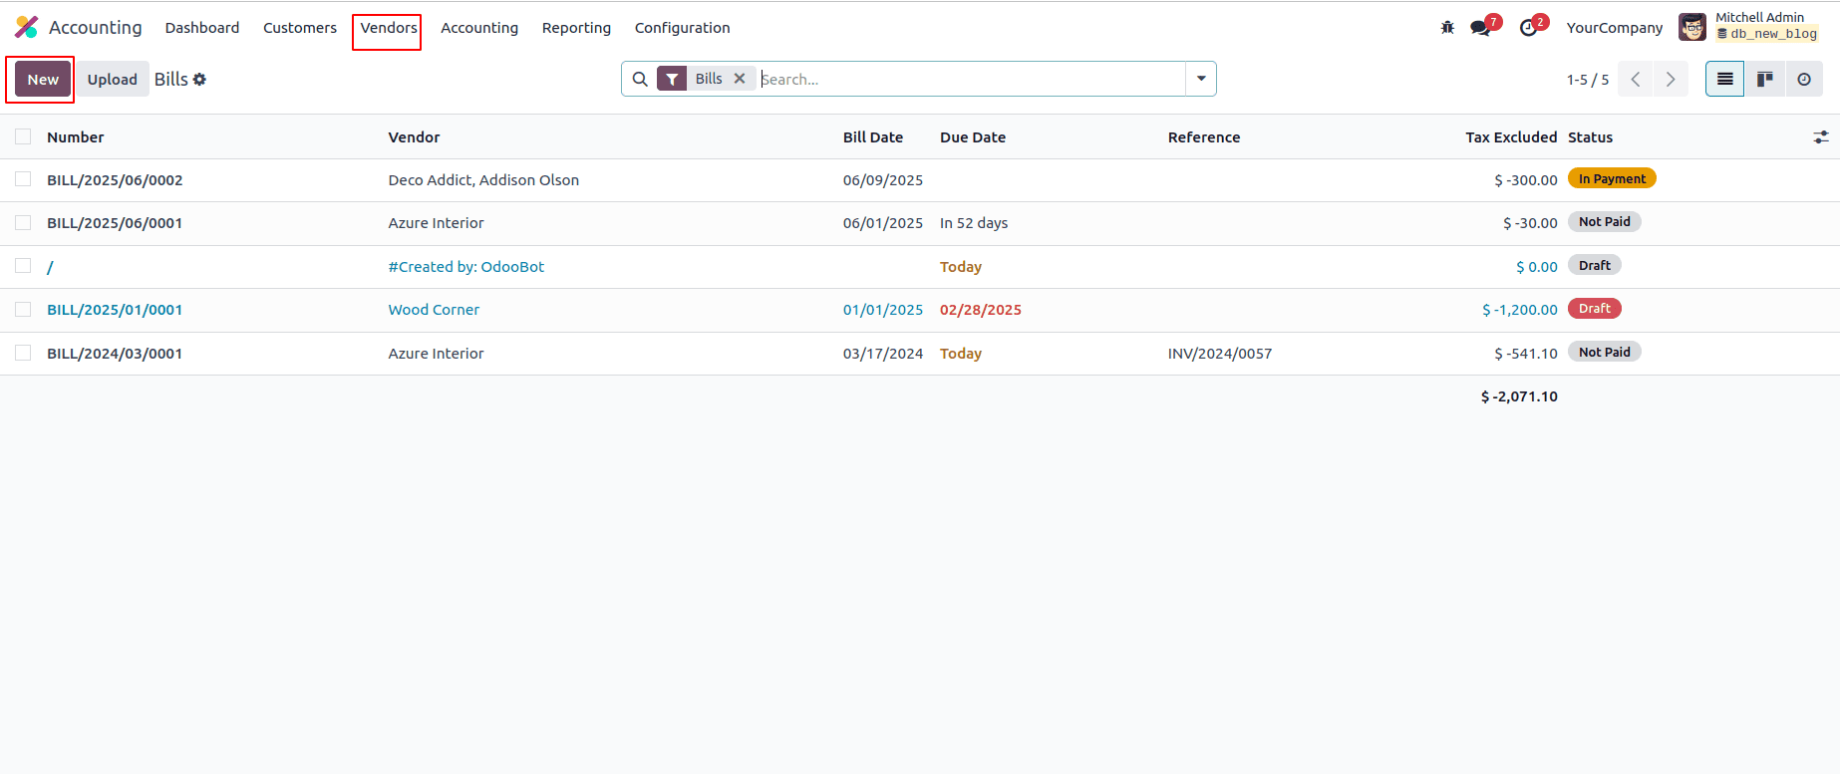Image resolution: width=1840 pixels, height=774 pixels.
Task: Open the Bills gear settings icon
Action: (199, 80)
